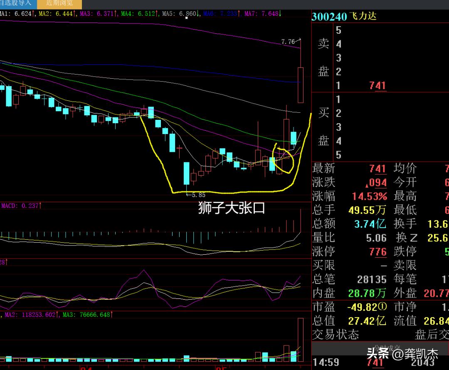Select sell level 1 price 741
Image resolution: width=449 pixels, height=370 pixels.
(377, 85)
